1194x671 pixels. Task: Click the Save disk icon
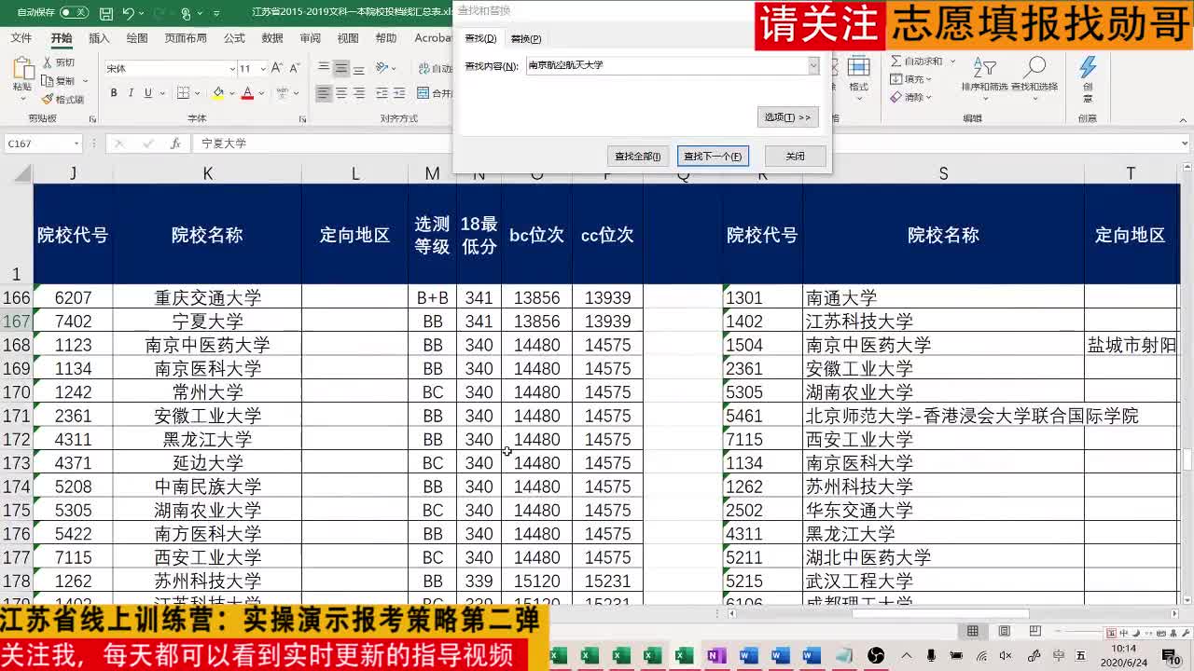[x=106, y=14]
